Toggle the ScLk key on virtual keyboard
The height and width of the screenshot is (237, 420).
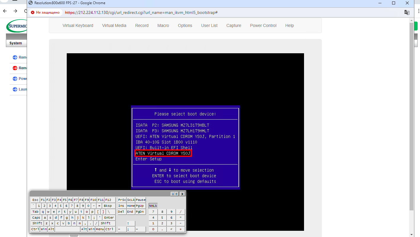[131, 200]
